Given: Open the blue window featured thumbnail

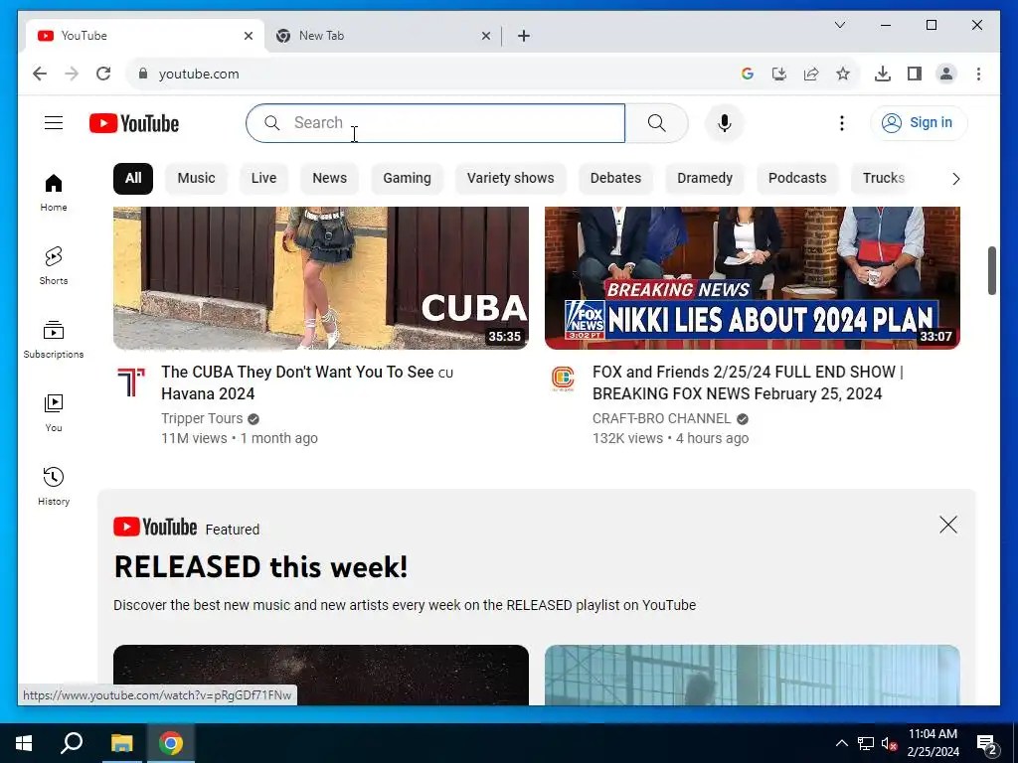Looking at the screenshot, I should (752, 675).
